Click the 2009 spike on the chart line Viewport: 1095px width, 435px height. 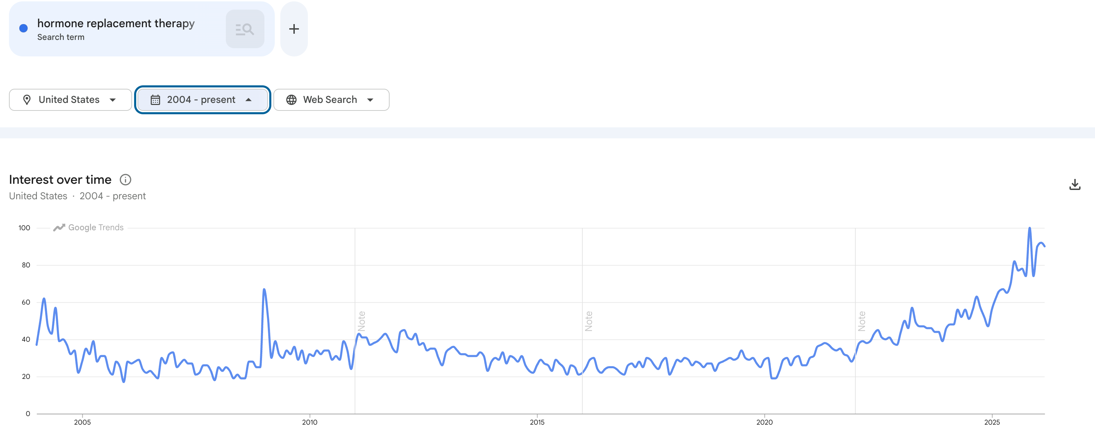tap(264, 290)
